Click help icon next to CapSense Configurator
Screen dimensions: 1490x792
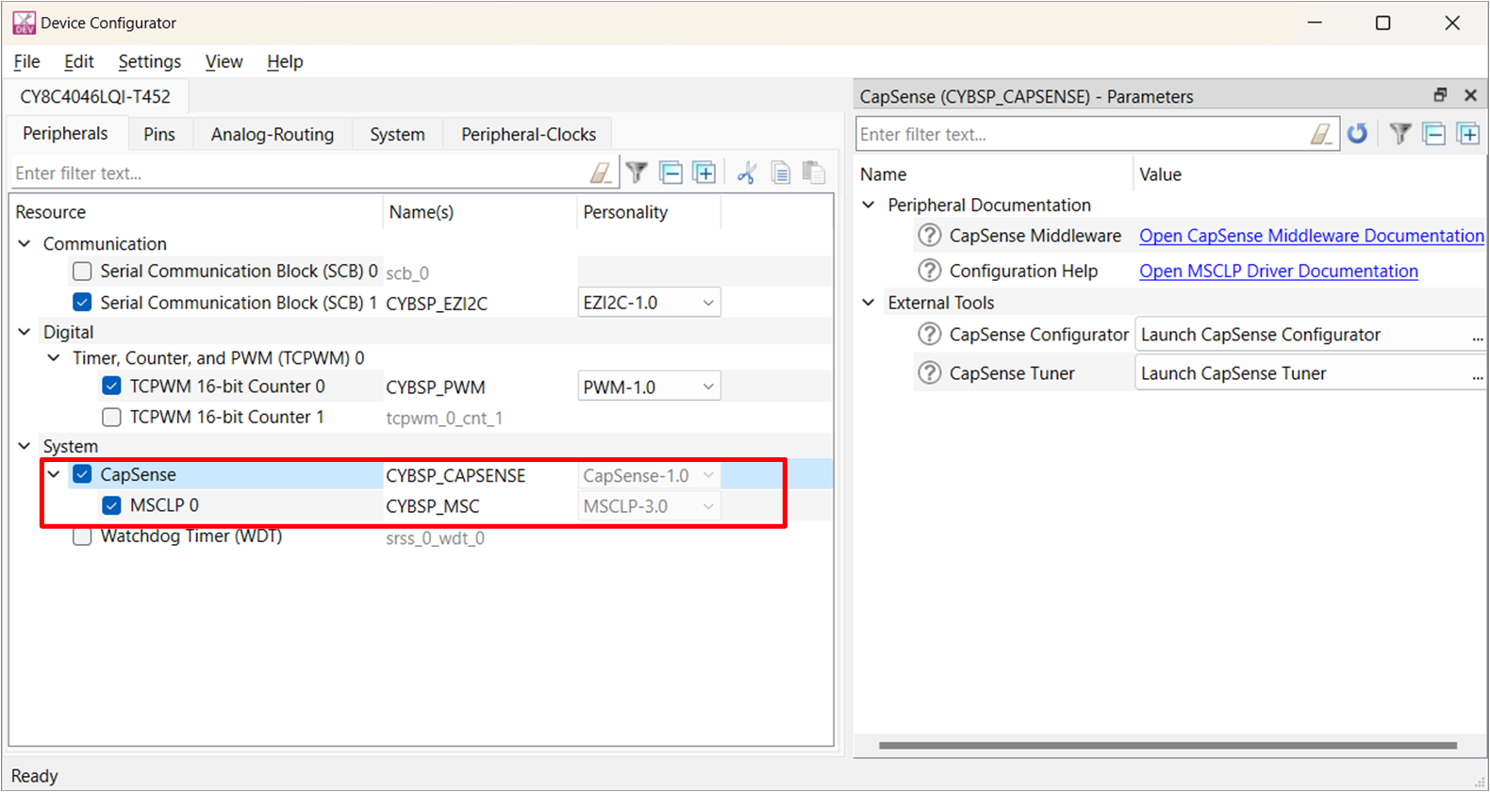930,334
